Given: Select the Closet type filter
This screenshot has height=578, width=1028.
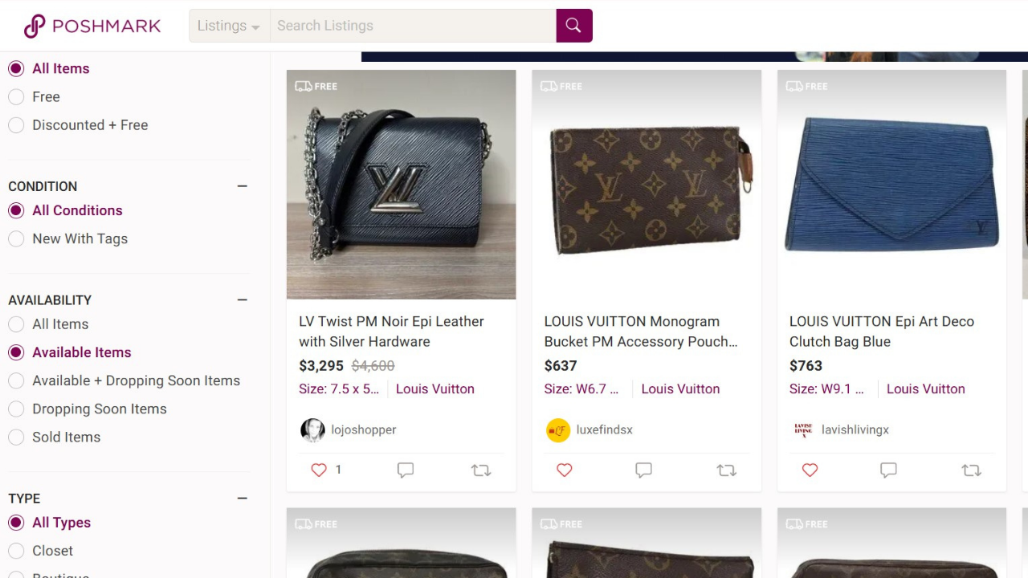Looking at the screenshot, I should (16, 552).
